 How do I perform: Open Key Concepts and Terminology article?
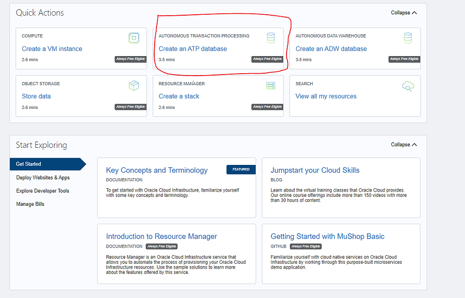point(157,170)
